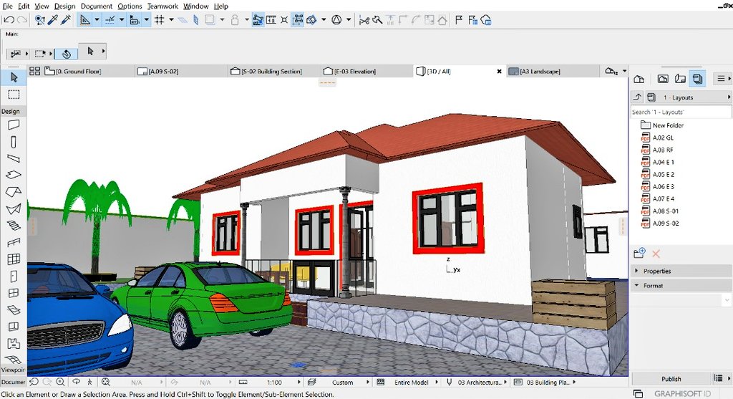733x399 pixels.
Task: Select the A.02 GL layout item
Action: 663,138
